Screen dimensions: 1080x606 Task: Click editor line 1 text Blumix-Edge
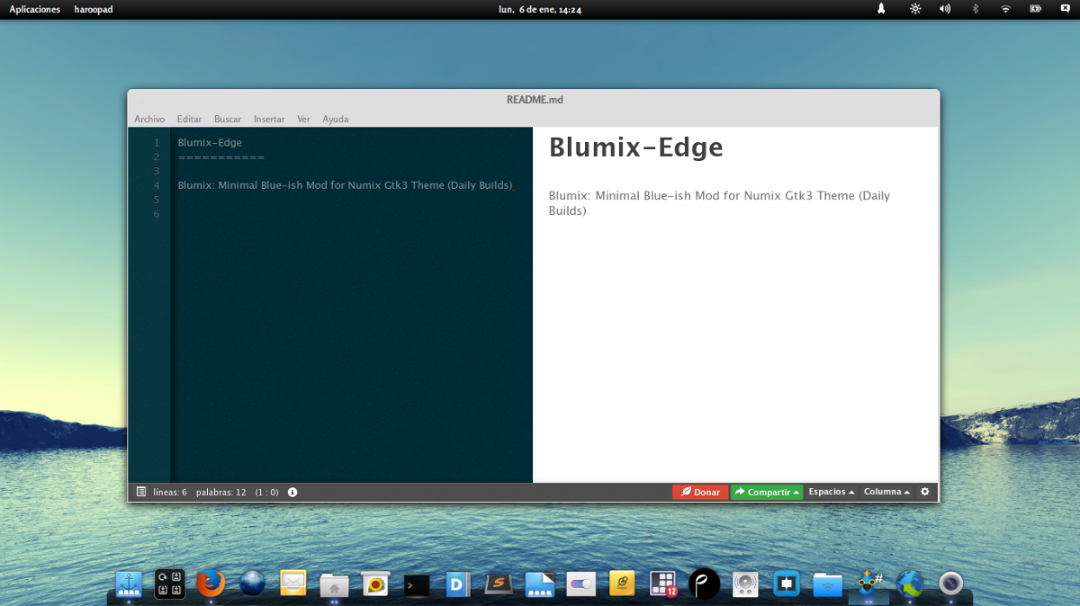point(210,142)
